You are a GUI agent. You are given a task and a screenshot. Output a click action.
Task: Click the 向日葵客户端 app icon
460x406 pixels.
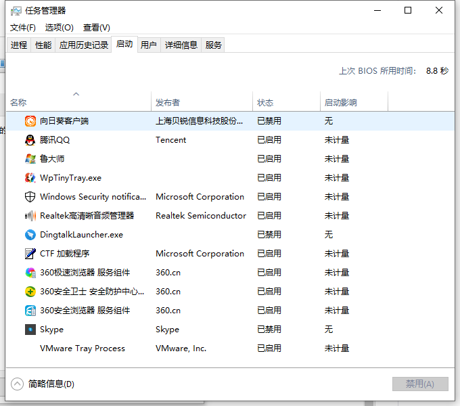[x=30, y=121]
